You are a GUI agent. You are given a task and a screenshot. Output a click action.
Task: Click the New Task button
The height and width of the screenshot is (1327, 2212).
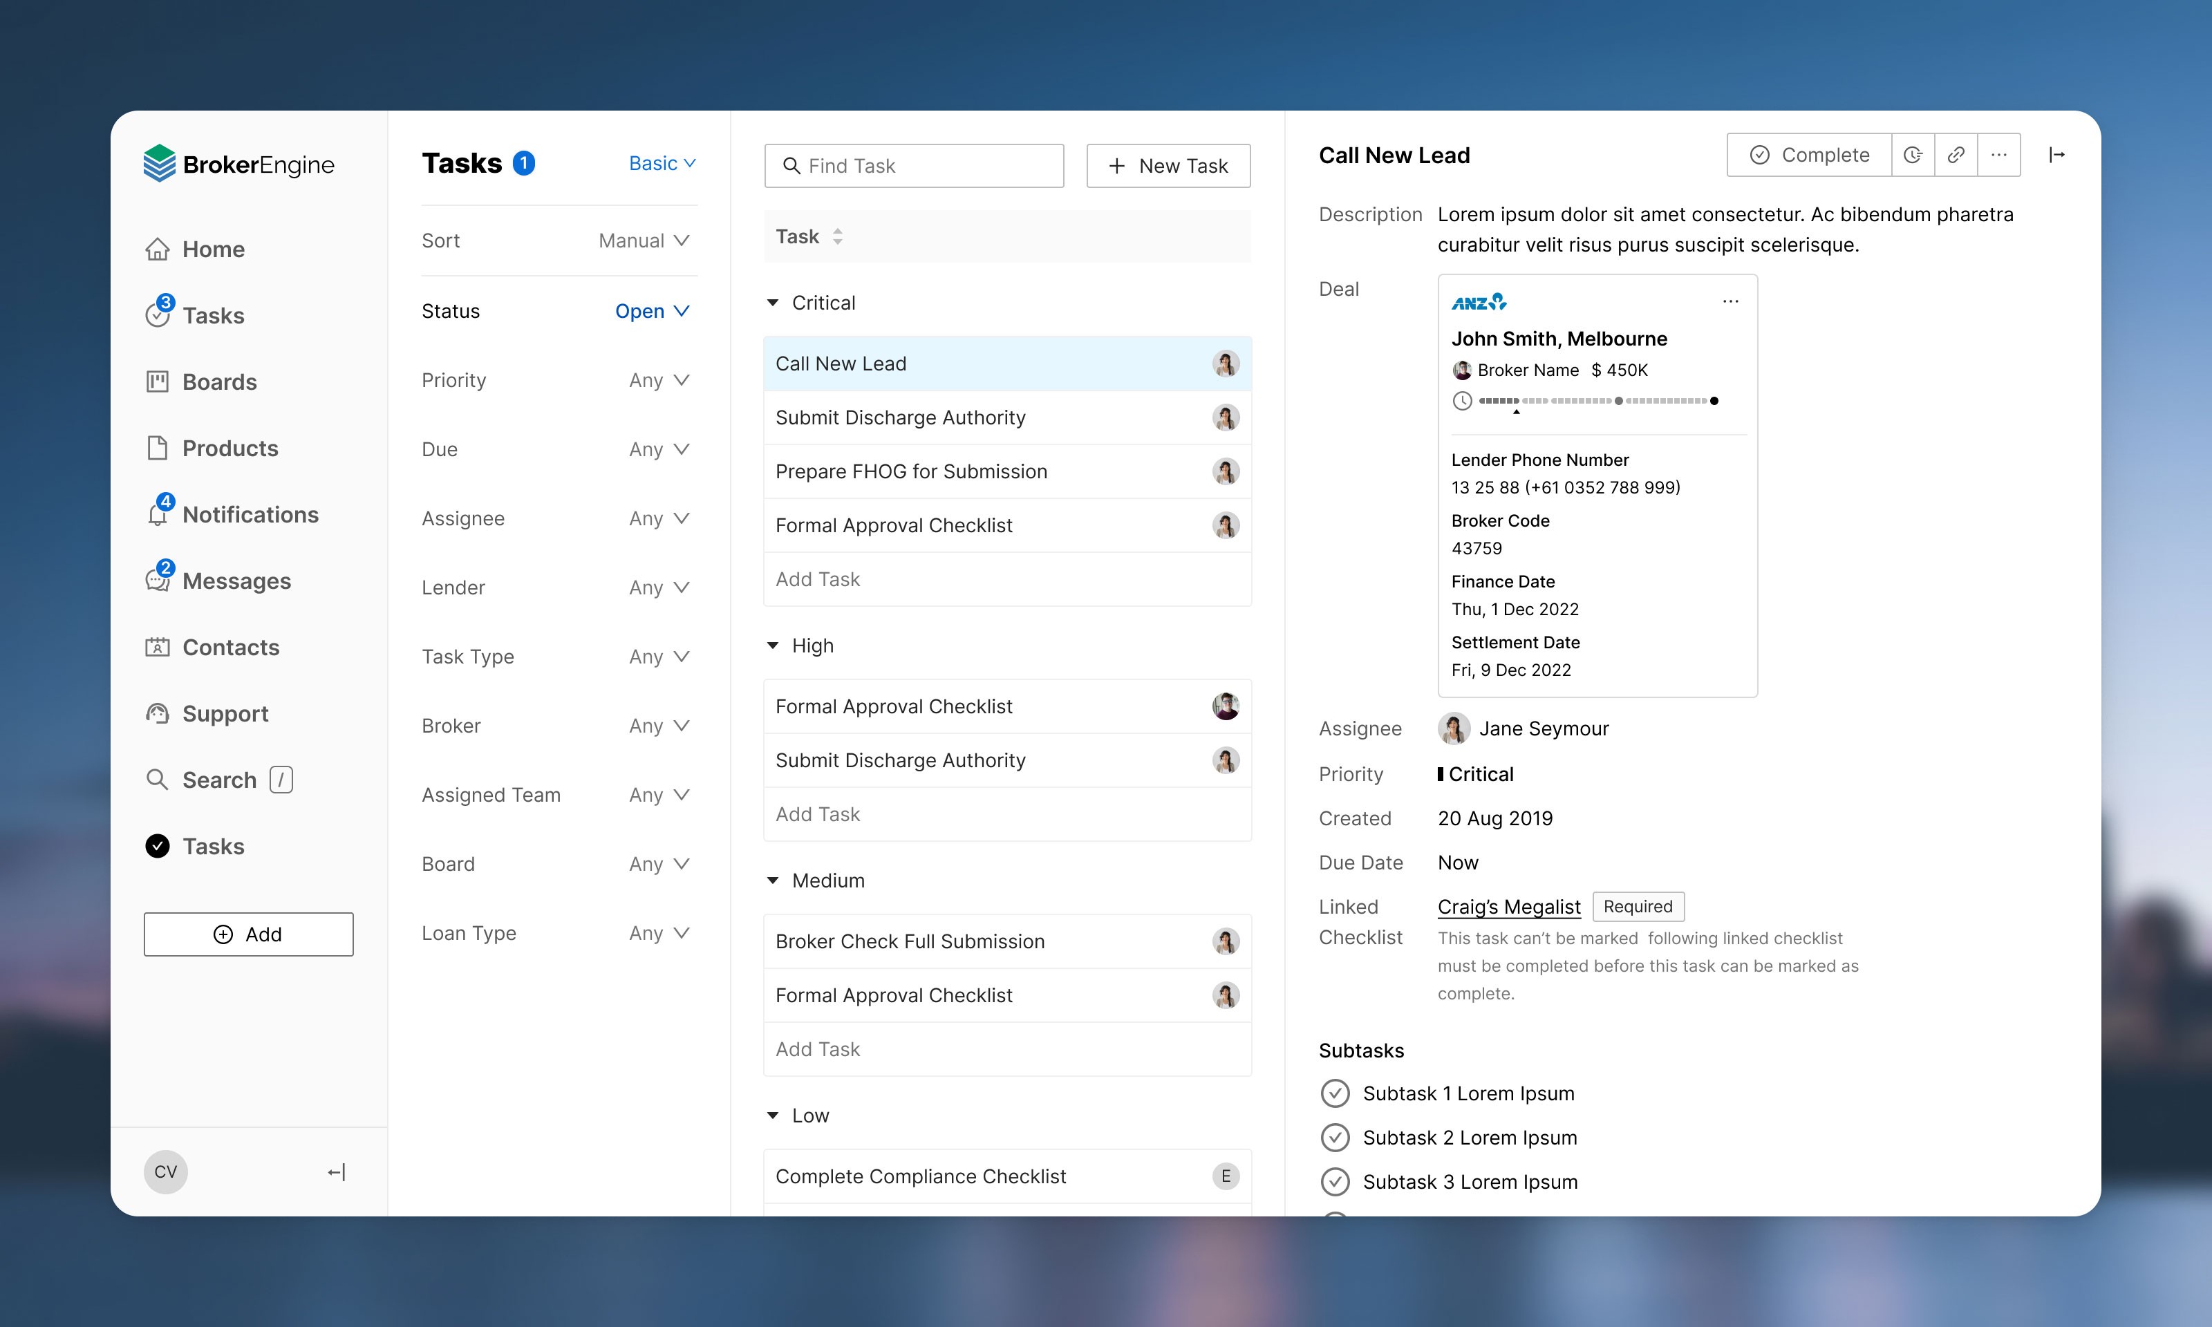(1168, 165)
